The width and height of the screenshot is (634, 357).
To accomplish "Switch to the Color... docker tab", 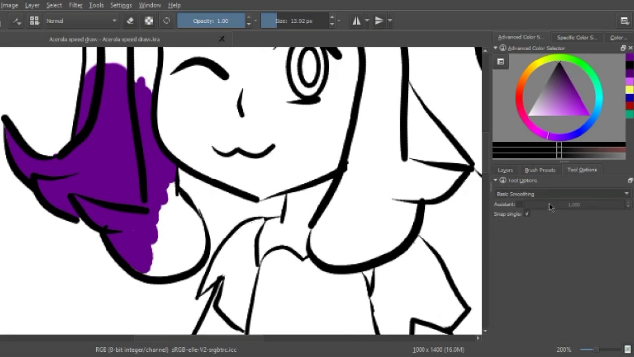I will point(618,37).
